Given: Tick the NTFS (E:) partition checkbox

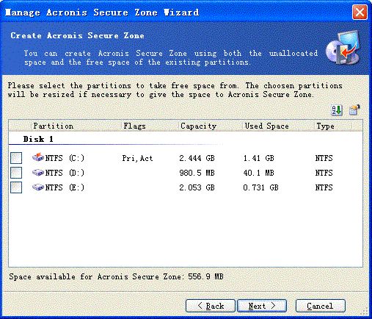Looking at the screenshot, I should pyautogui.click(x=16, y=187).
